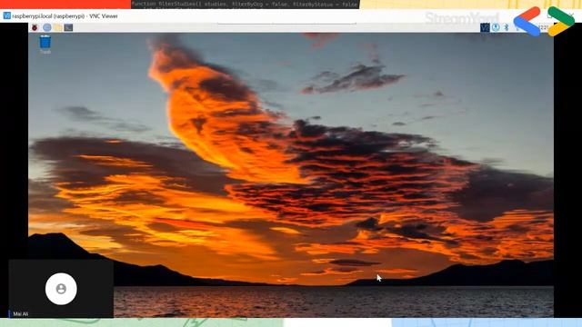Click the VNC server tray icon
Viewport: 582px width, 327px height.
coord(485,27)
